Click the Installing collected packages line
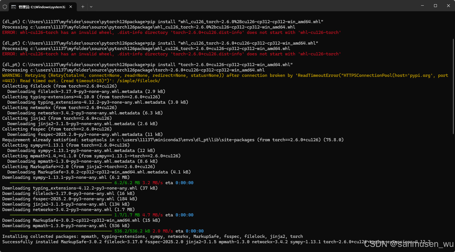The image size is (455, 252). click(153, 236)
